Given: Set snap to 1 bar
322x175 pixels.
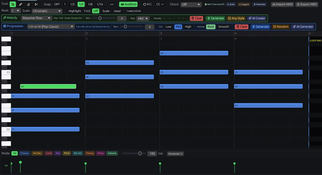Looking at the screenshot, I should click(x=65, y=4).
